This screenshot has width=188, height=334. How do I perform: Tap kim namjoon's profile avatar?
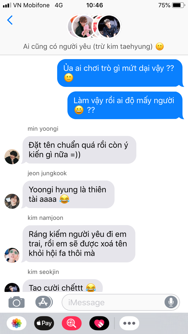[12, 255]
